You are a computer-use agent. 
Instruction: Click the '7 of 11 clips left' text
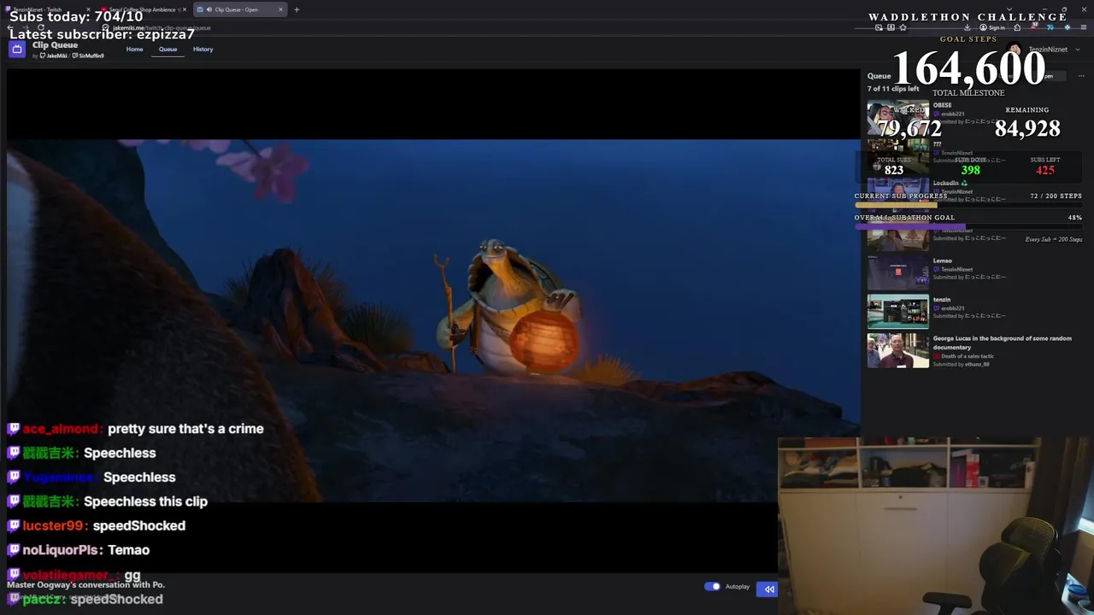893,89
